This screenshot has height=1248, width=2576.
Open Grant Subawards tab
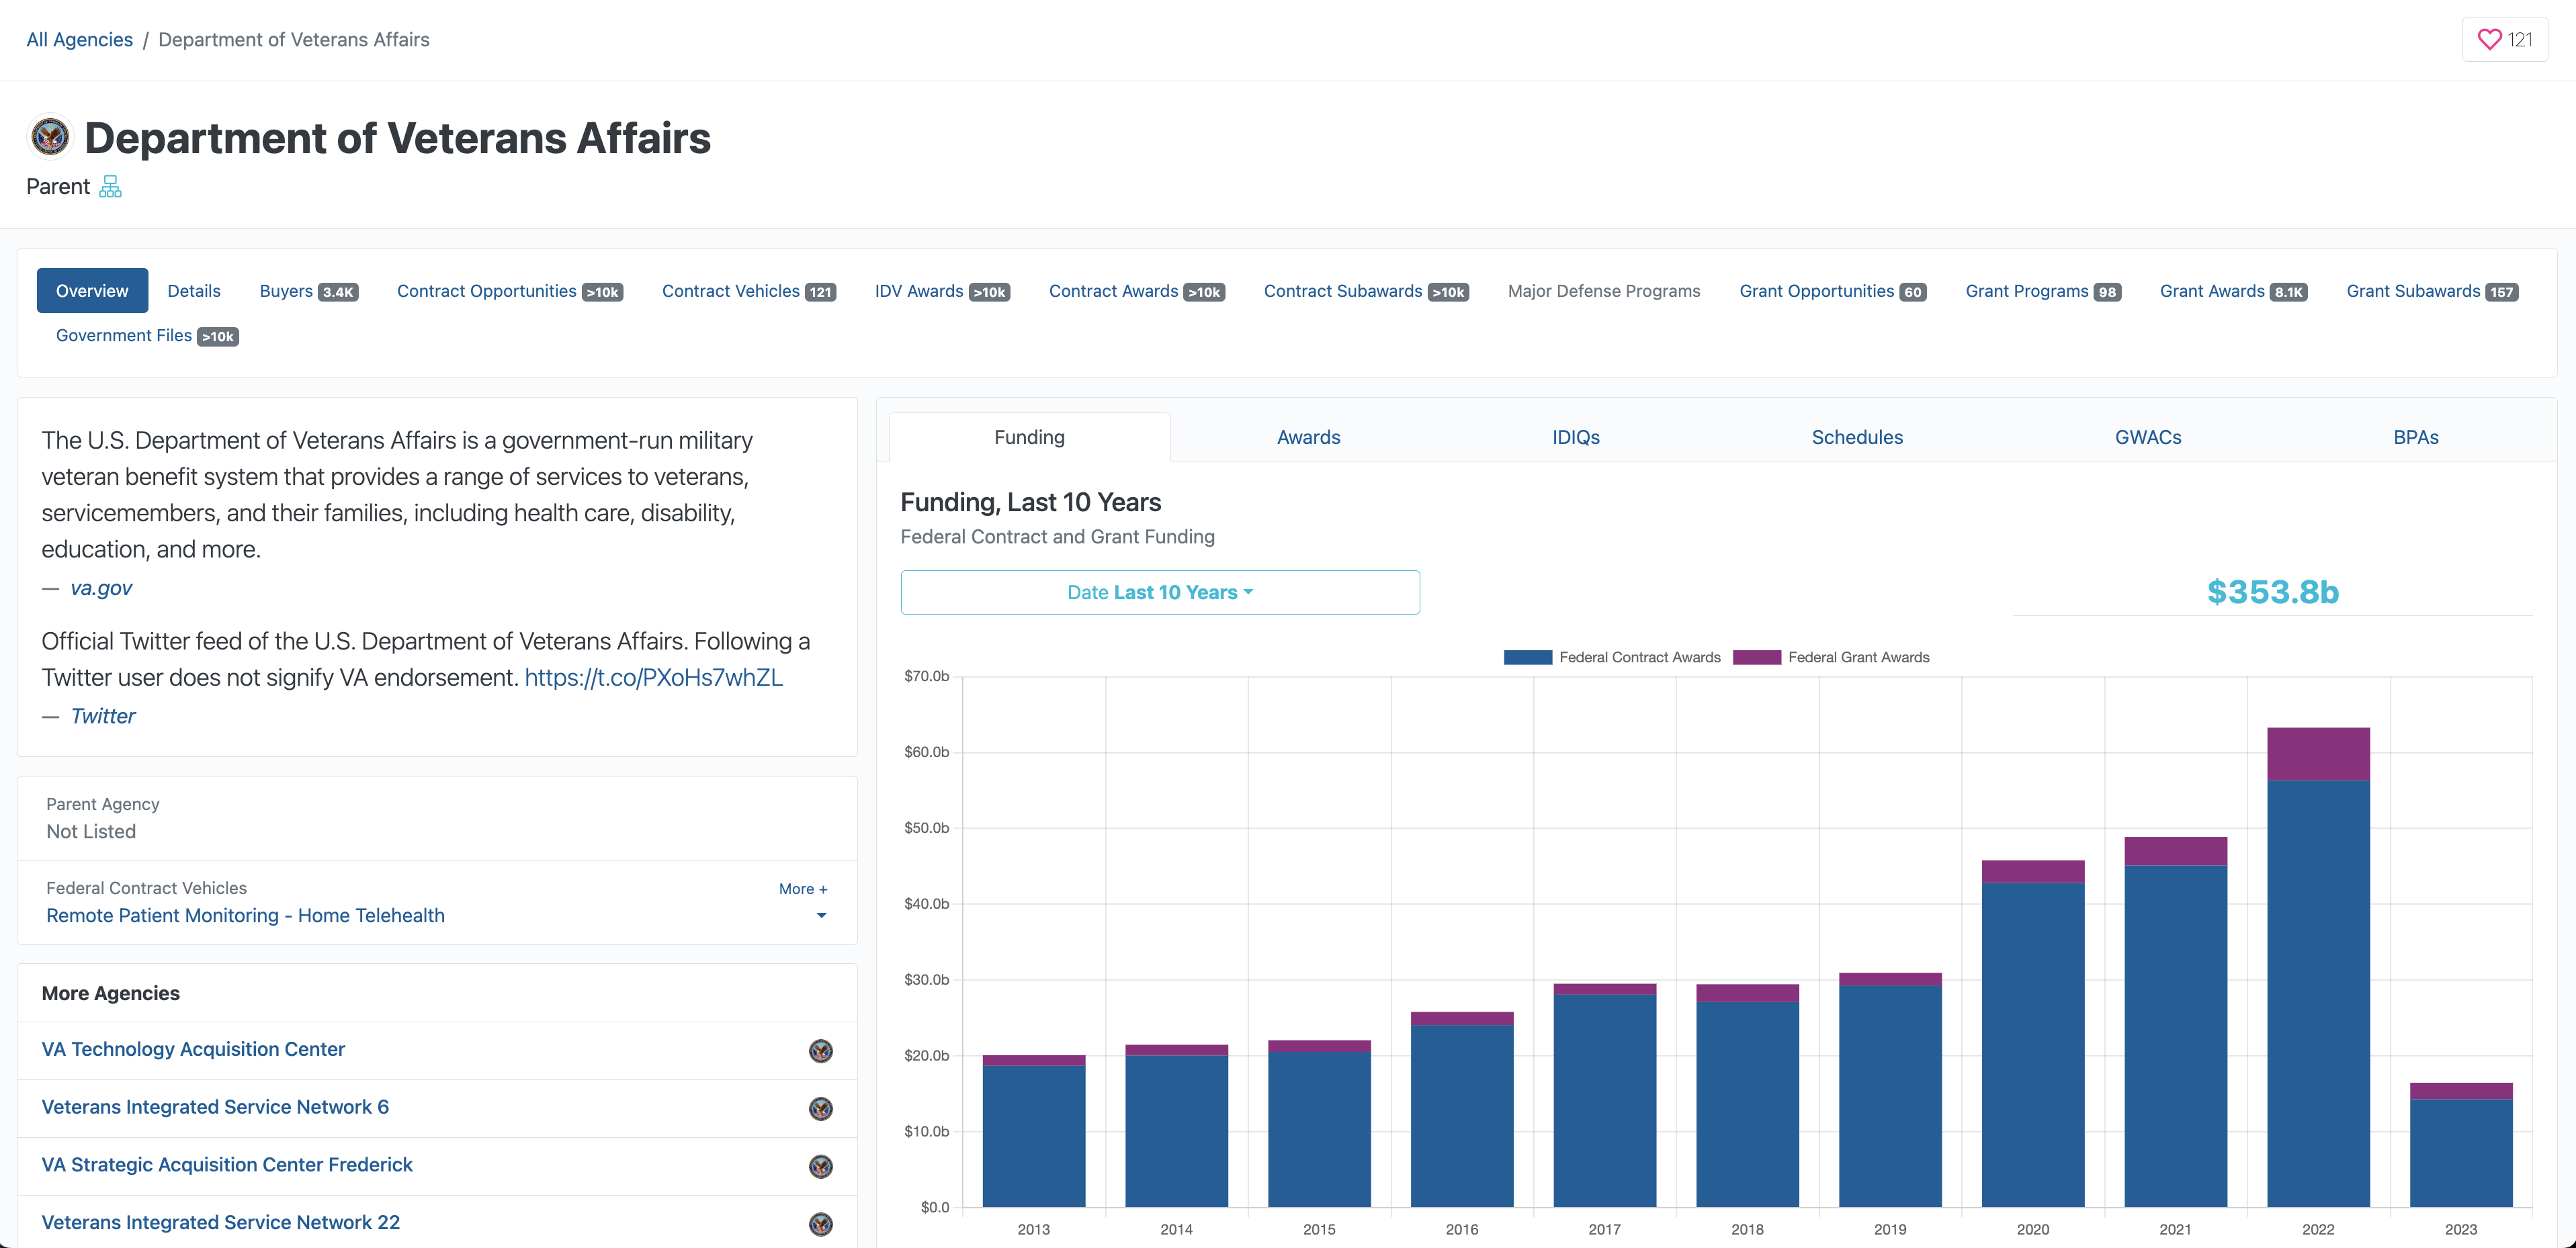tap(2432, 291)
